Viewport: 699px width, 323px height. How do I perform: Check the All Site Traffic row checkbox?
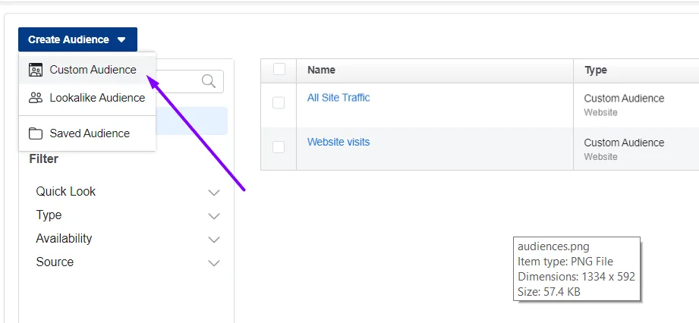coord(279,103)
